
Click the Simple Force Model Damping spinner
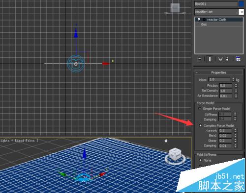235,119
